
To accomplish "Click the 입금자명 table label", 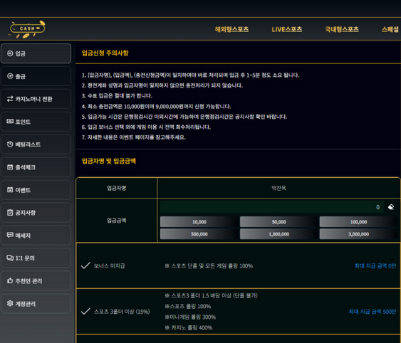I will 117,188.
